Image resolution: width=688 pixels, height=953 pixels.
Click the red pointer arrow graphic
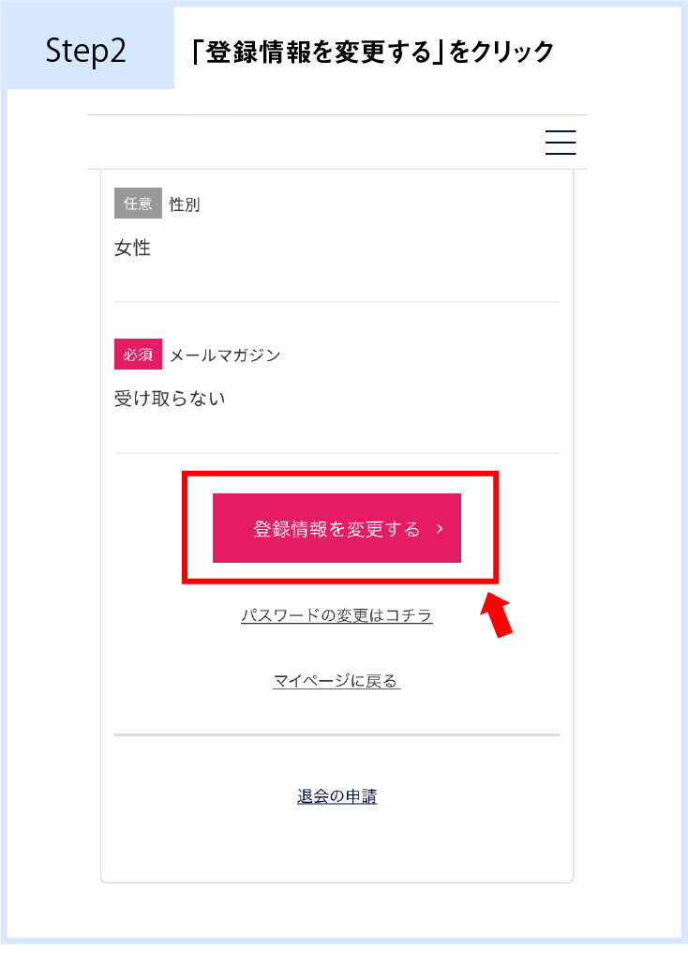497,615
